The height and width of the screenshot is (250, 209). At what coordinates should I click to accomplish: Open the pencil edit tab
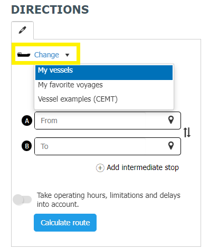click(x=22, y=30)
